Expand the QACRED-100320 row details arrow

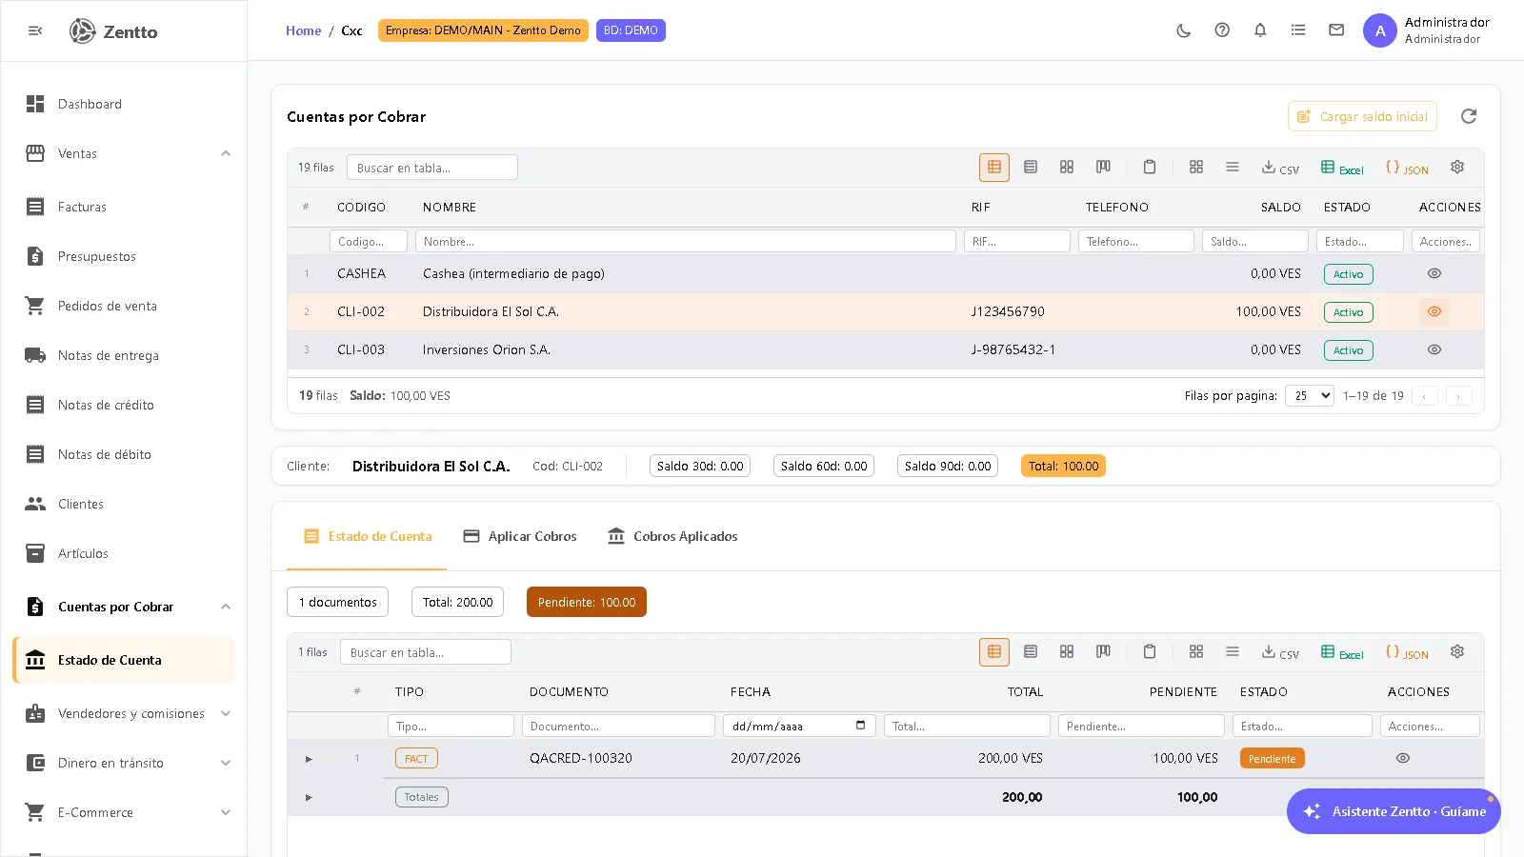[309, 759]
